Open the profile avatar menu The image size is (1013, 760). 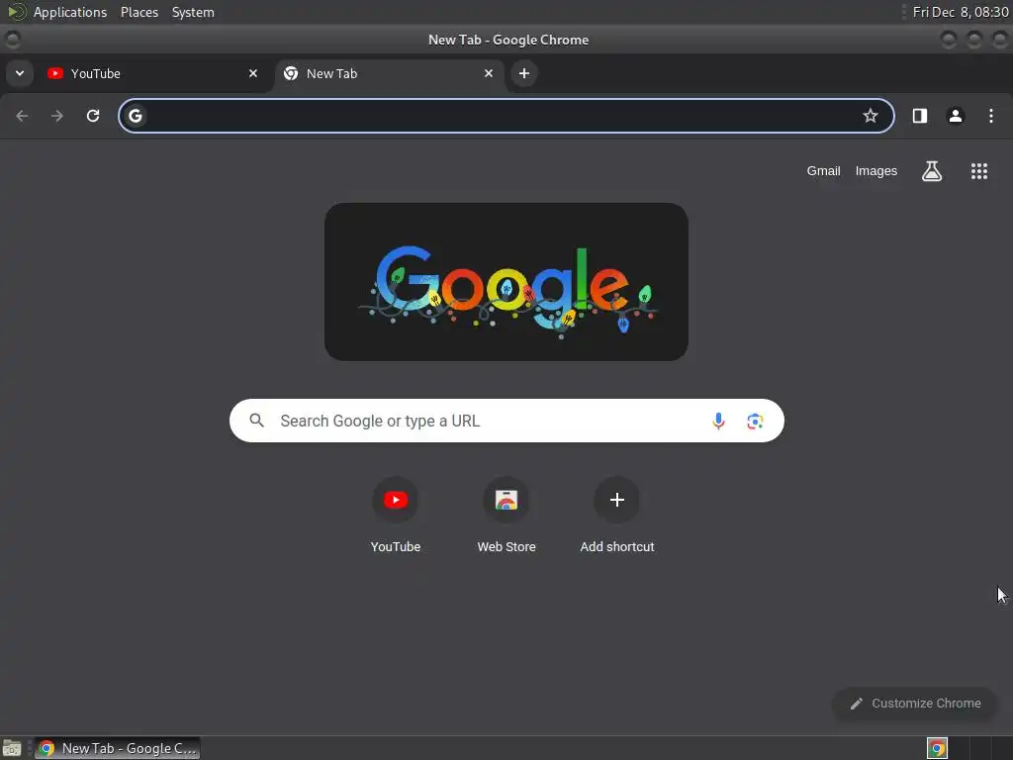(956, 116)
